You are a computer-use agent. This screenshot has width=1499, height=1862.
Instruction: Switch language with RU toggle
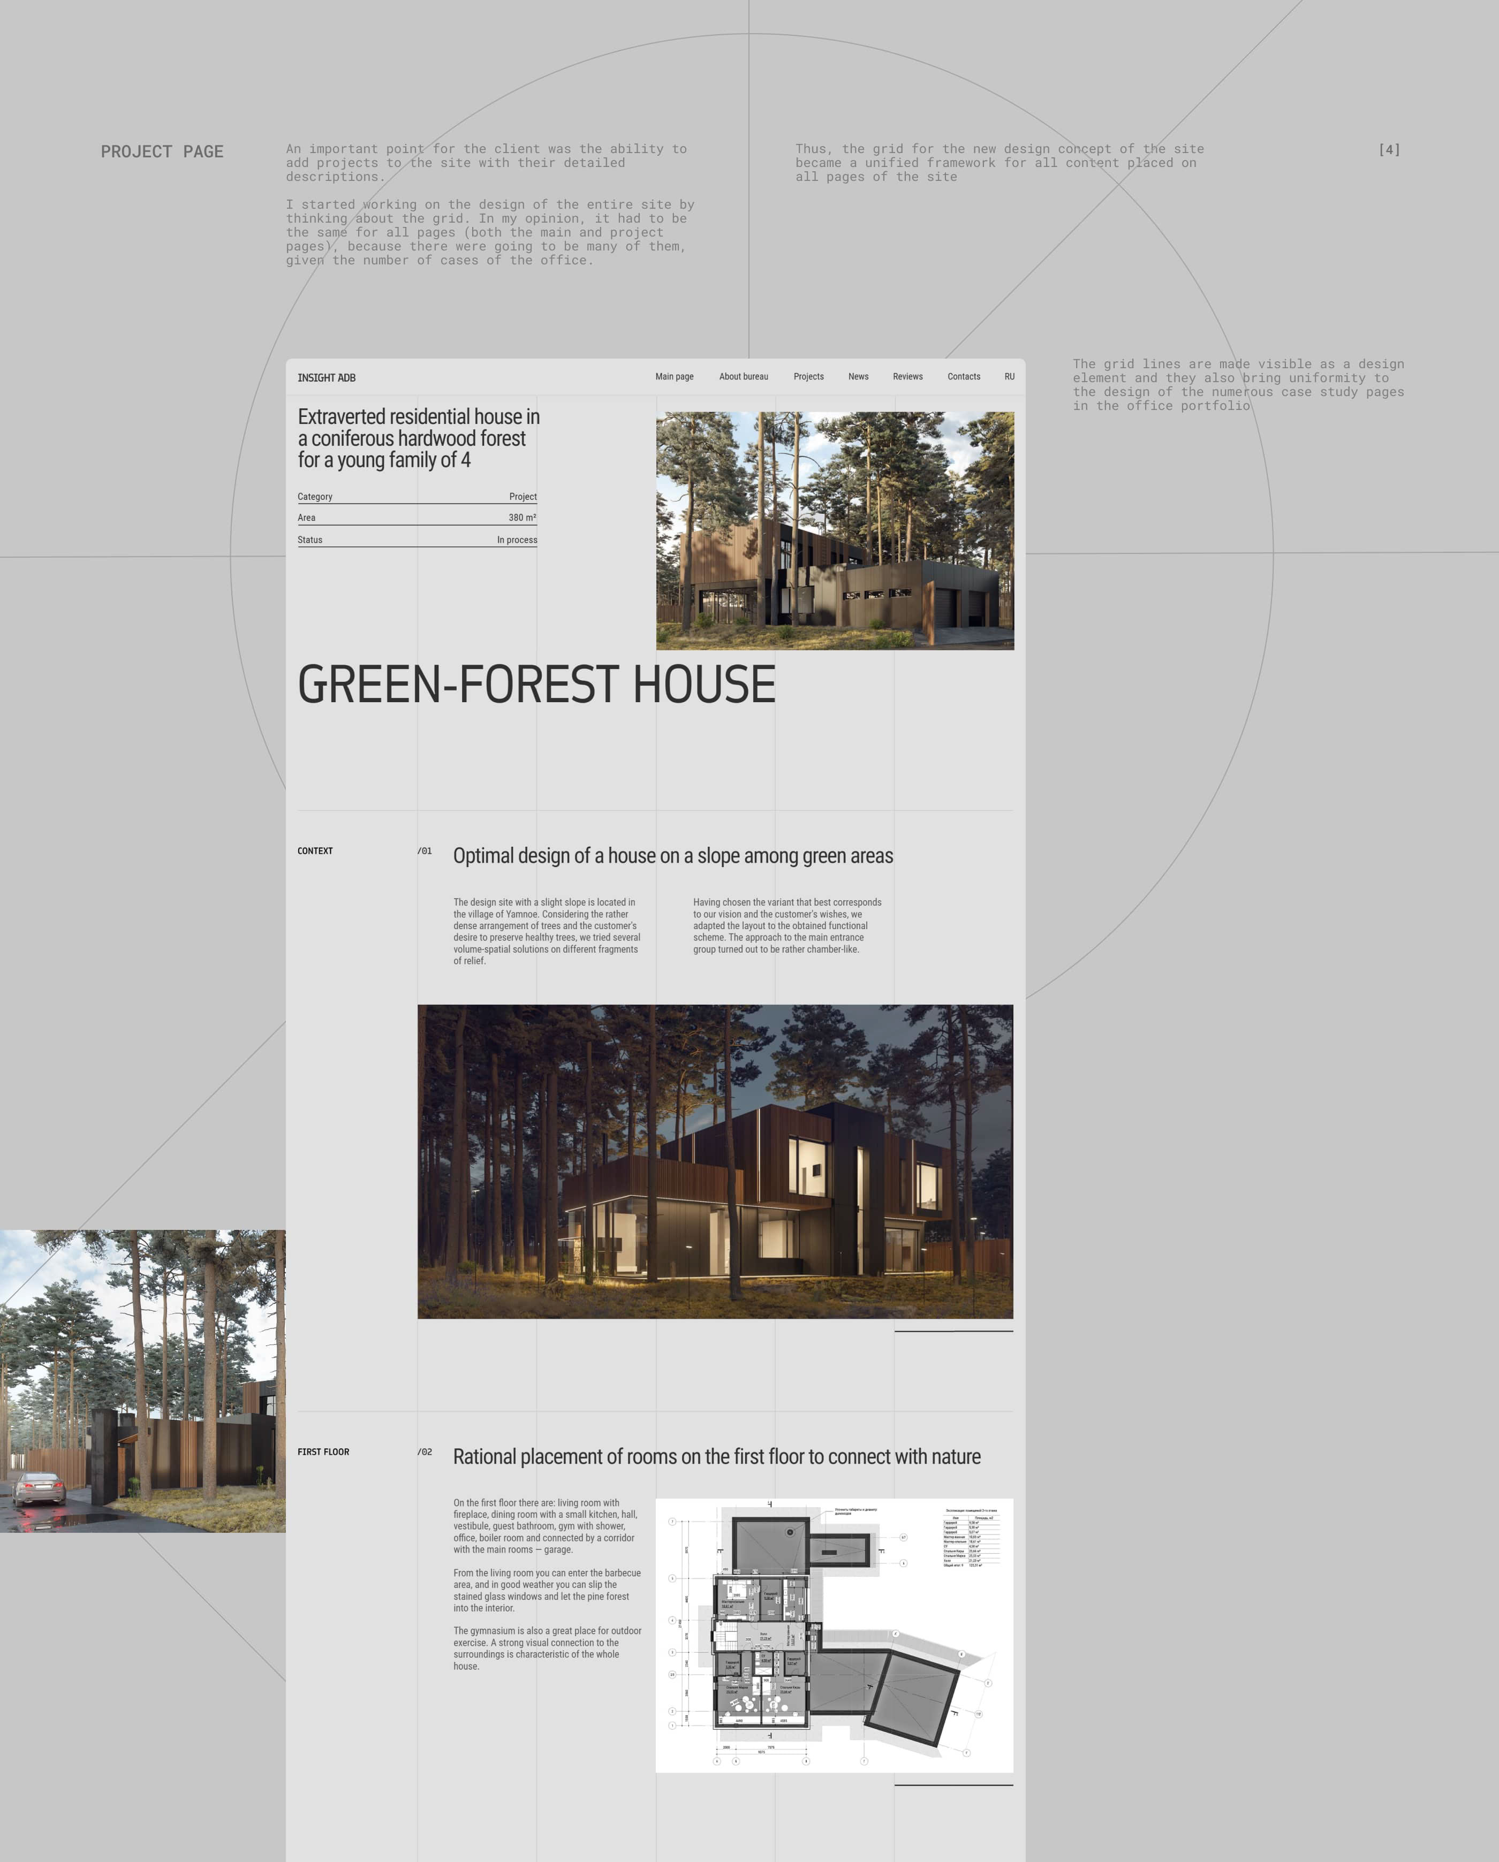1009,377
